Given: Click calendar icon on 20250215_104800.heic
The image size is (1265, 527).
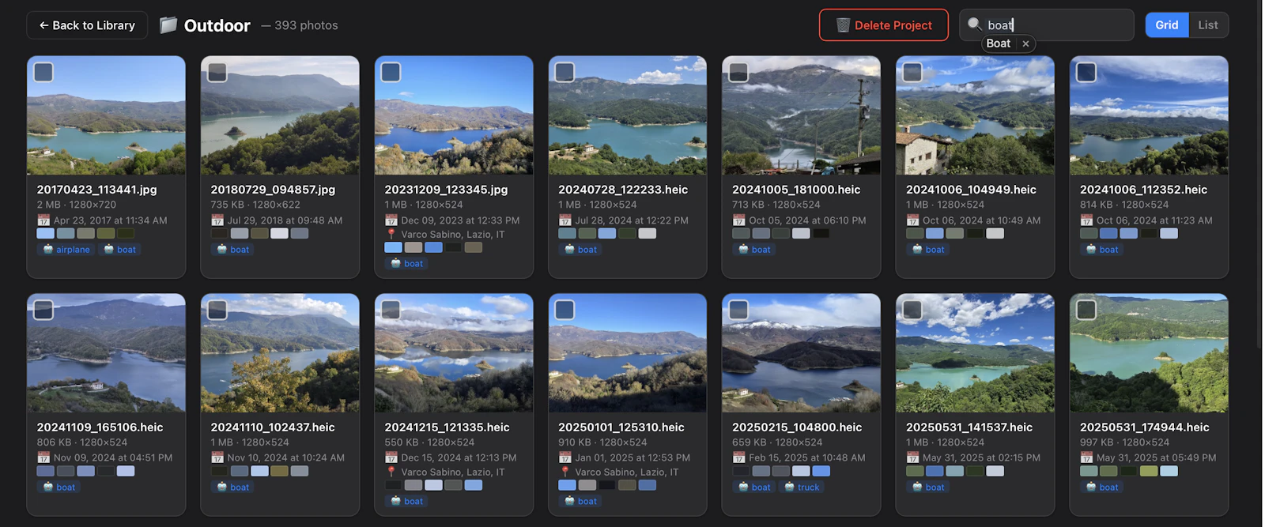Looking at the screenshot, I should [x=738, y=458].
